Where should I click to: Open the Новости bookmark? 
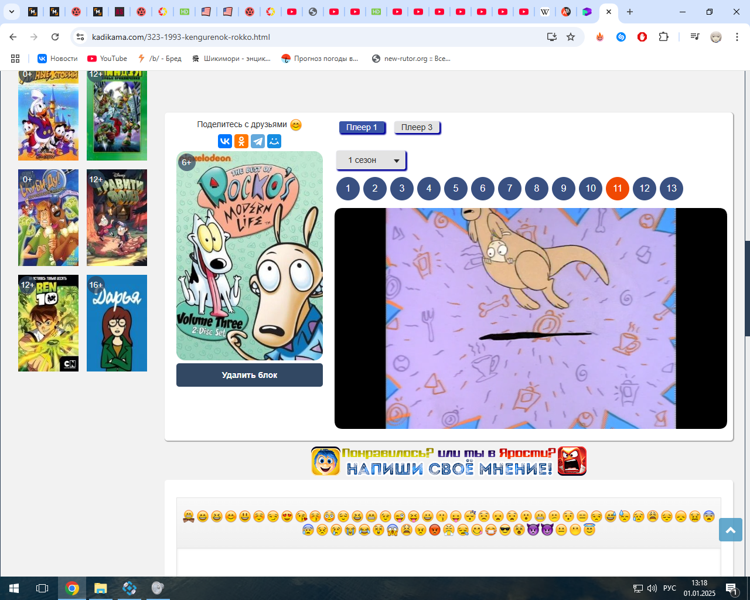[x=57, y=59]
